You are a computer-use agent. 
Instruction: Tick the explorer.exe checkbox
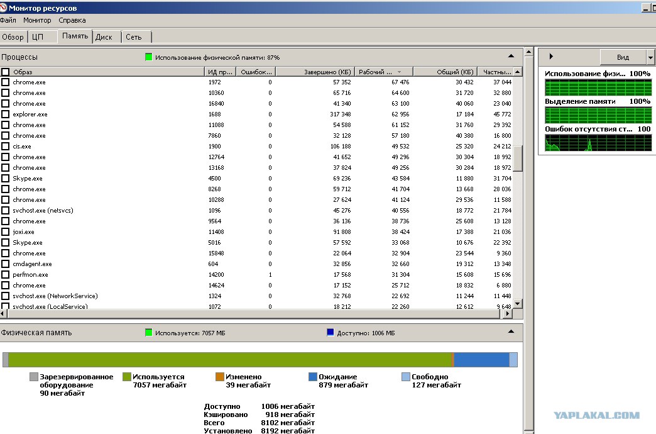pyautogui.click(x=6, y=114)
